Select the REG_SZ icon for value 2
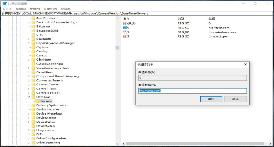Viewport: 274px width, 147px height. (x=124, y=36)
